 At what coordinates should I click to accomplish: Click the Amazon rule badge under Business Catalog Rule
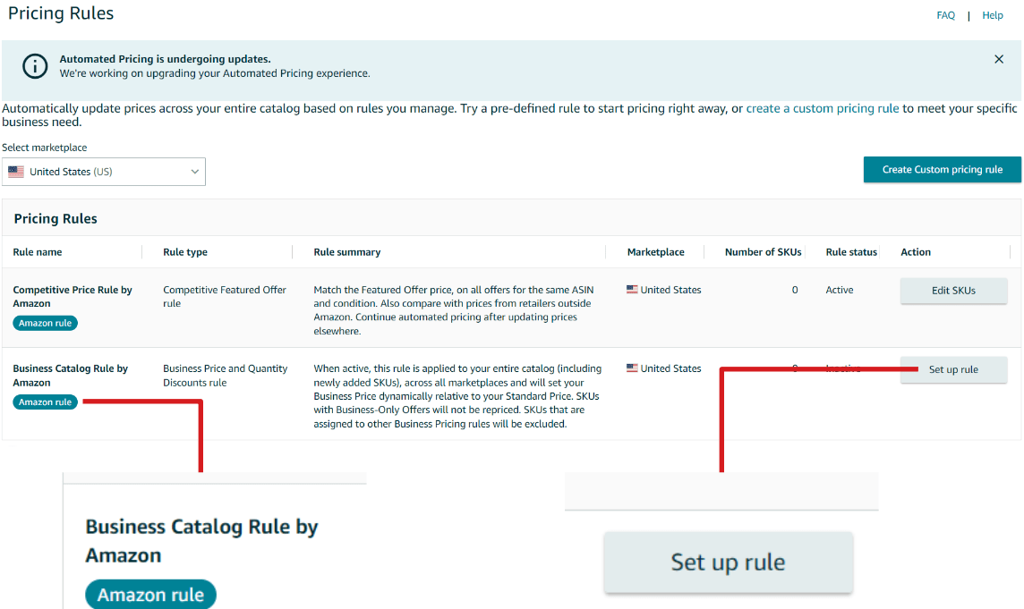point(45,402)
